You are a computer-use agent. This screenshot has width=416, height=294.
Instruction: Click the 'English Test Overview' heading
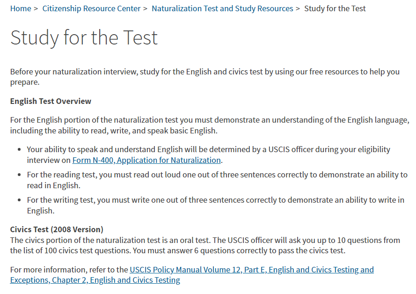pyautogui.click(x=51, y=101)
